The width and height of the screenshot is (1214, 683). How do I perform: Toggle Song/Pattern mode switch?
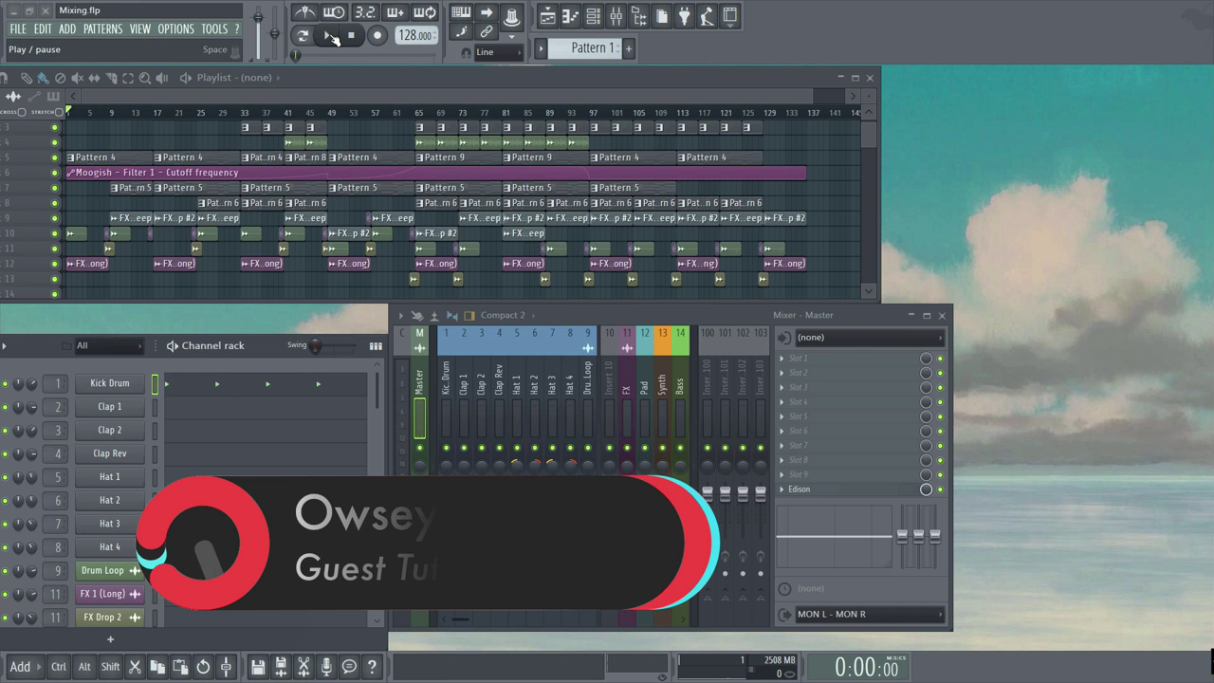point(303,36)
